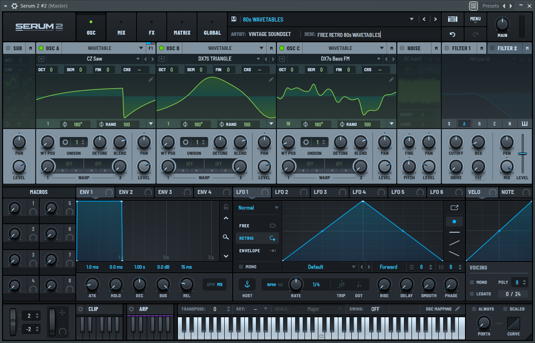The image size is (535, 343).
Task: Click the OSC mapping pencil icon
Action: click(x=458, y=309)
